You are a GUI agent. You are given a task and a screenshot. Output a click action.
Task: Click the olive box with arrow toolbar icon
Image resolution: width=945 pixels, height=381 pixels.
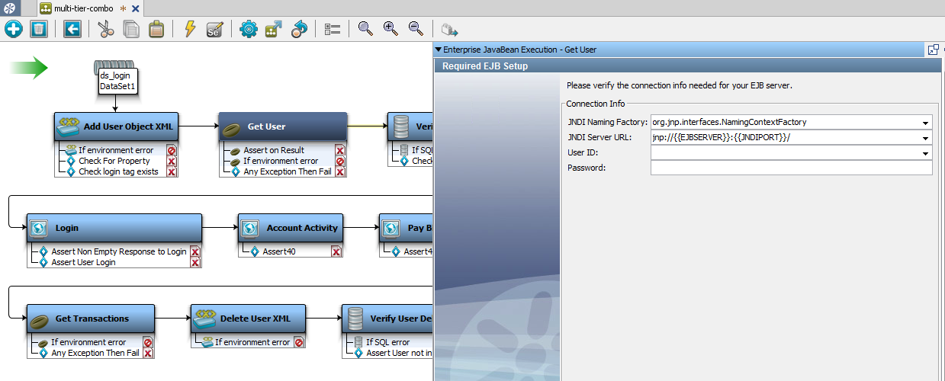coord(273,29)
